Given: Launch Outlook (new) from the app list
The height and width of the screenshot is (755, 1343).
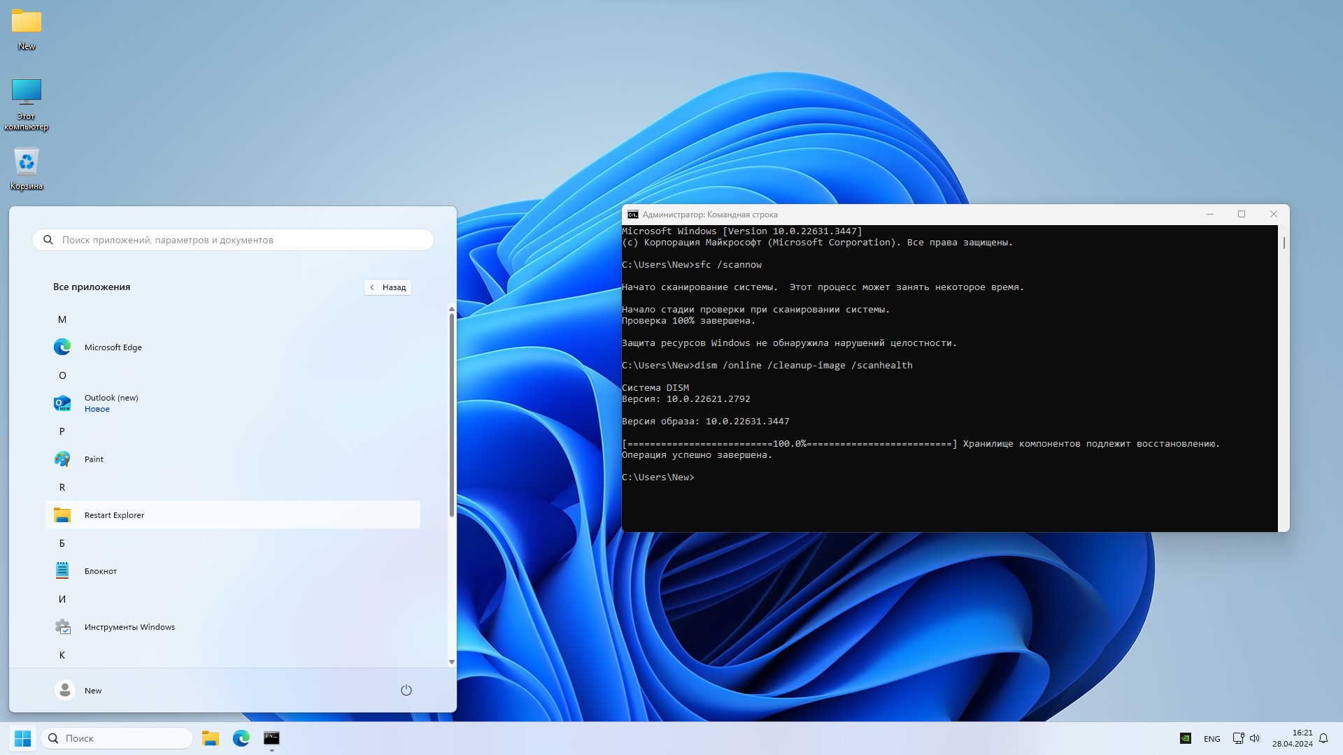Looking at the screenshot, I should pyautogui.click(x=111, y=403).
